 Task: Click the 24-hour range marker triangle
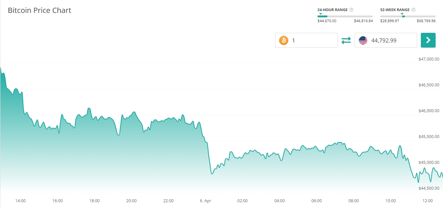pos(321,14)
